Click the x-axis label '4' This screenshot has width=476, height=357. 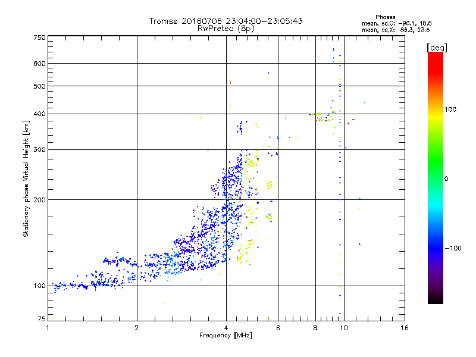click(x=226, y=328)
